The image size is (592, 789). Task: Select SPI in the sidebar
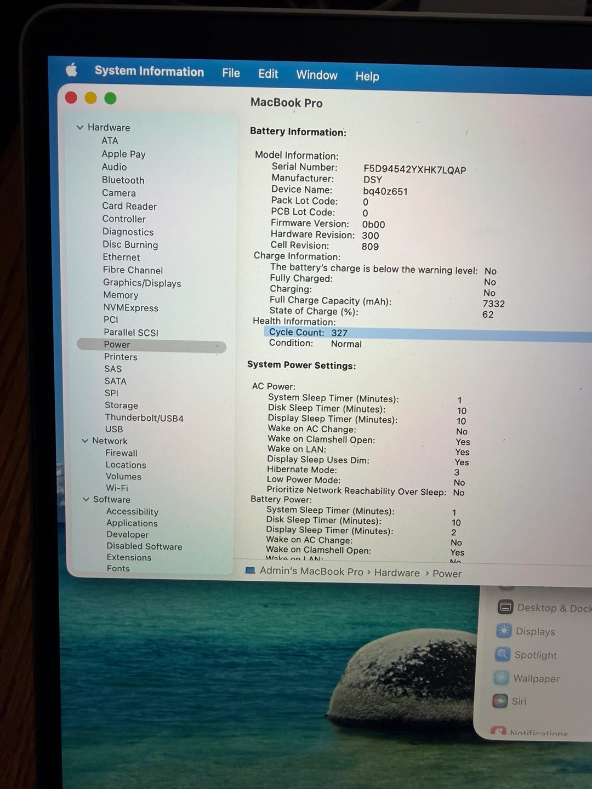click(112, 393)
